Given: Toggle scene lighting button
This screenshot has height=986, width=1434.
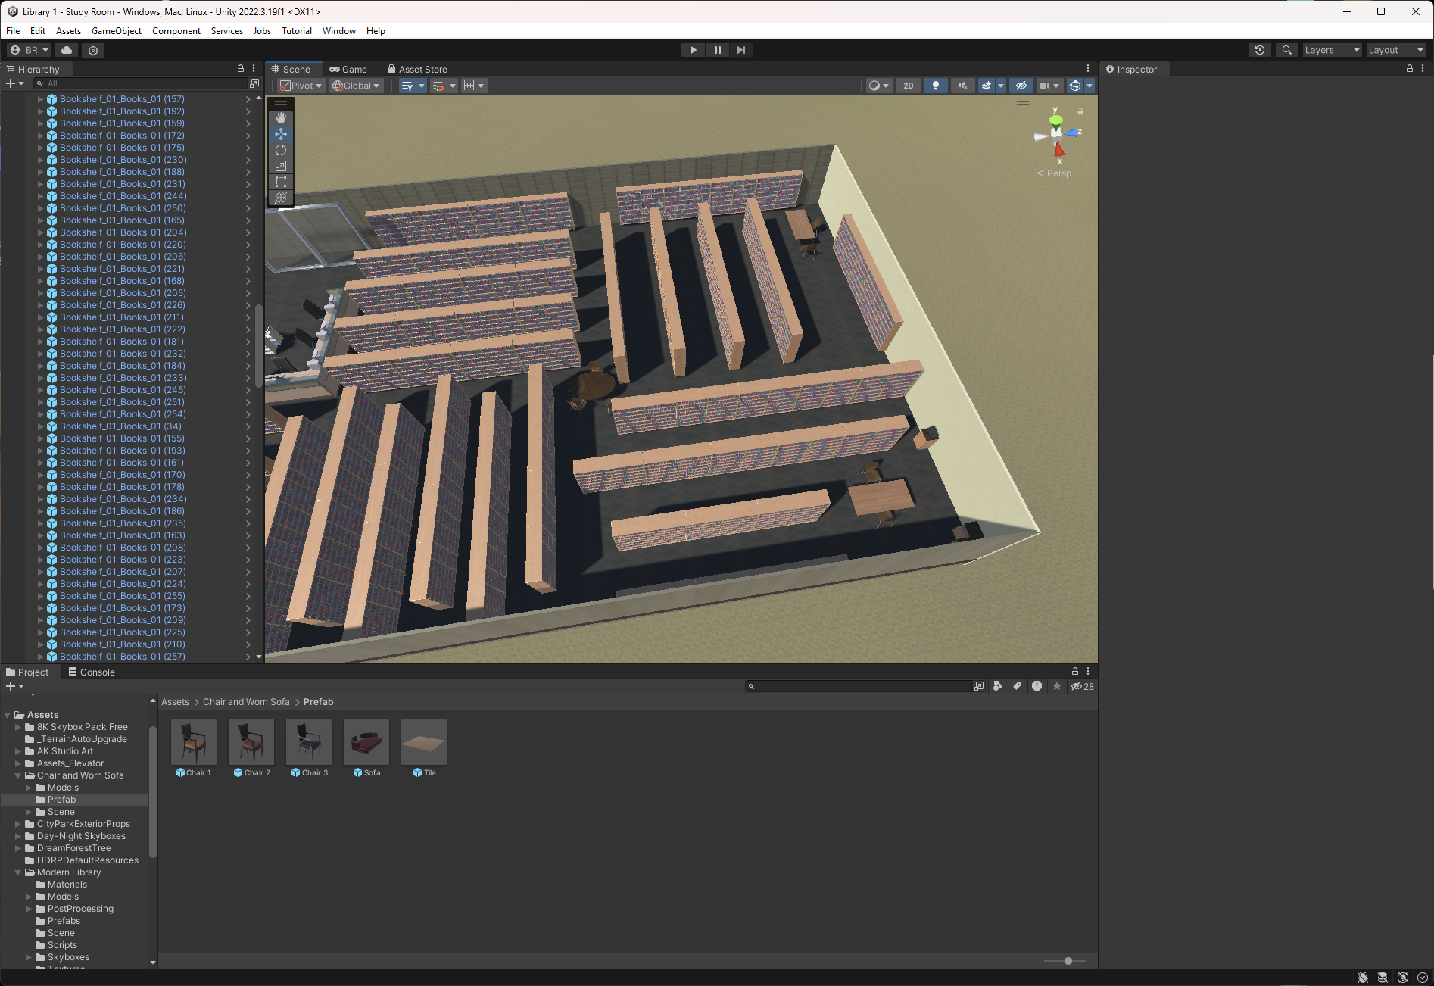Looking at the screenshot, I should [936, 86].
